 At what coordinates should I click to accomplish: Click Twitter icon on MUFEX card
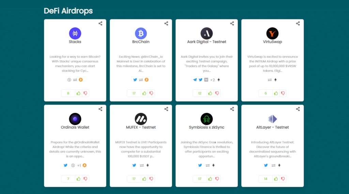click(x=134, y=165)
